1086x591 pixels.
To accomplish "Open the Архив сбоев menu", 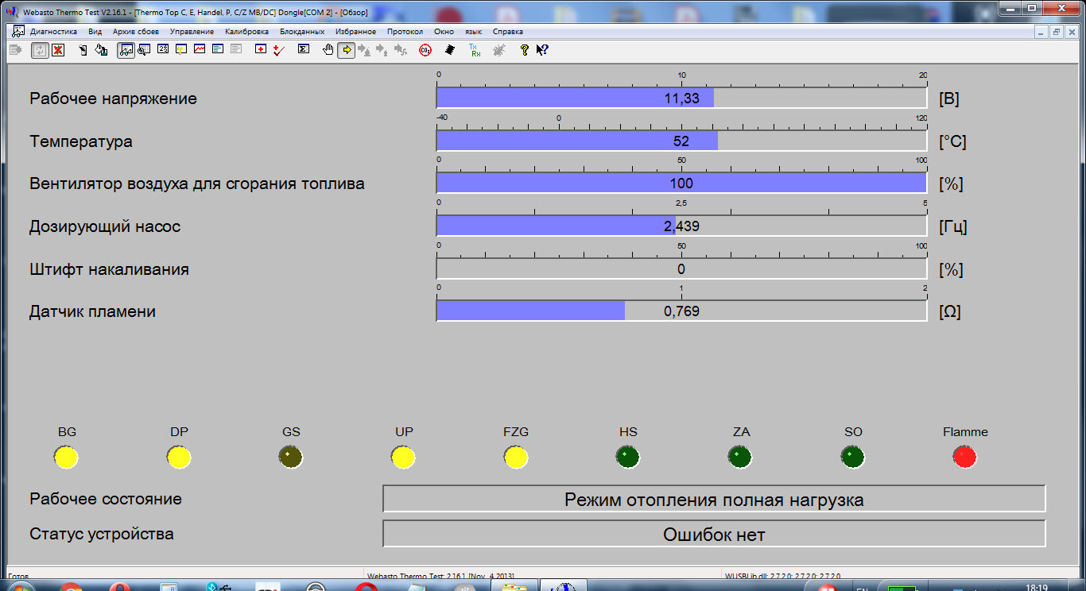I will click(x=136, y=32).
